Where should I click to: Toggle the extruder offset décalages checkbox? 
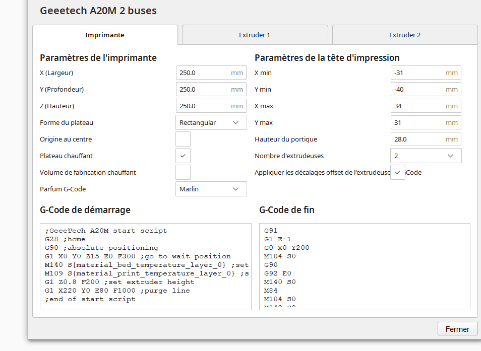click(398, 172)
